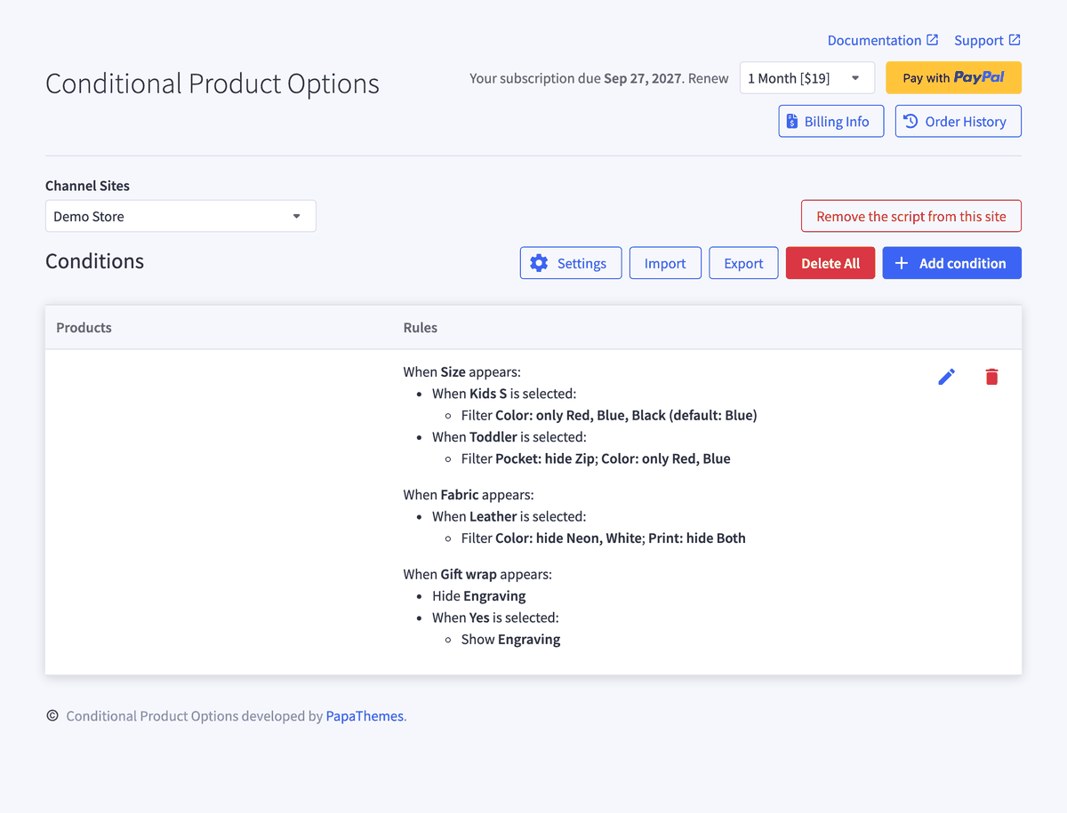
Task: Click the 'Filter Pocket: hide Zip' line
Action: coord(596,458)
